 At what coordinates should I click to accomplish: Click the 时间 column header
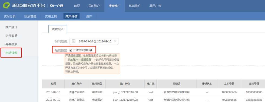coord(53,84)
